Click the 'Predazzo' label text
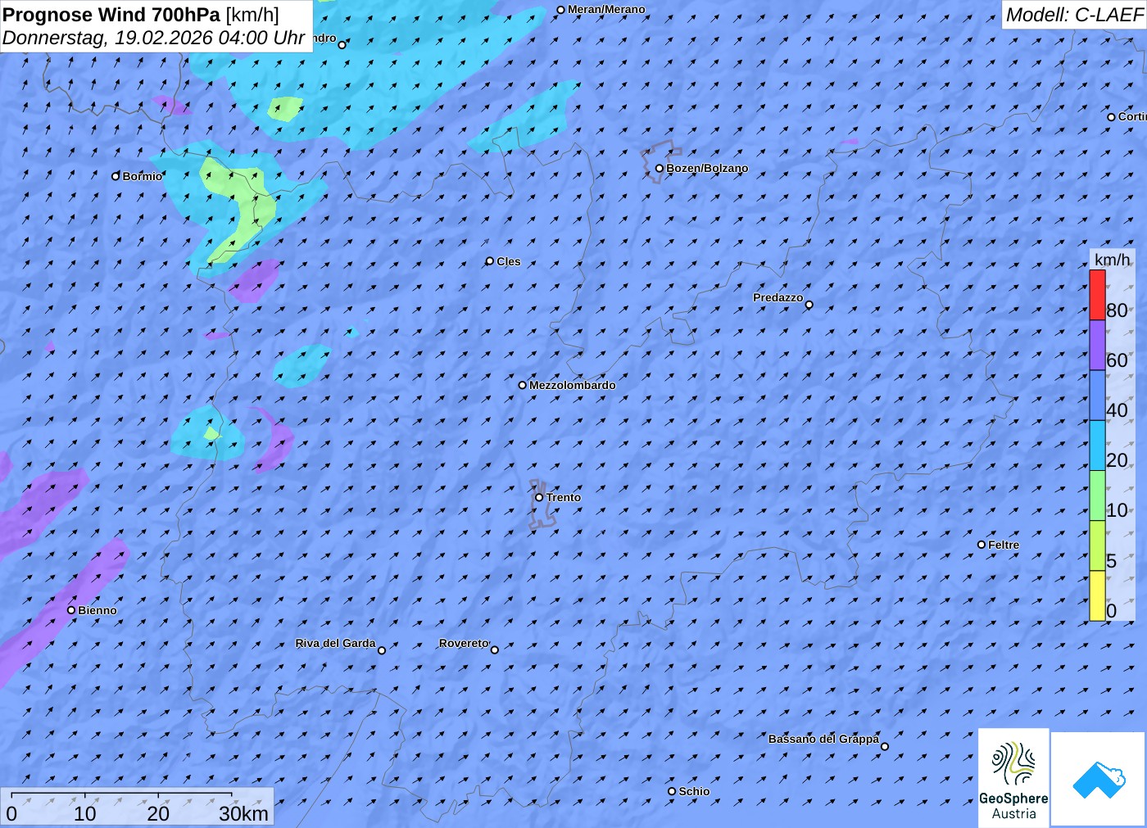The height and width of the screenshot is (828, 1147). [x=778, y=297]
